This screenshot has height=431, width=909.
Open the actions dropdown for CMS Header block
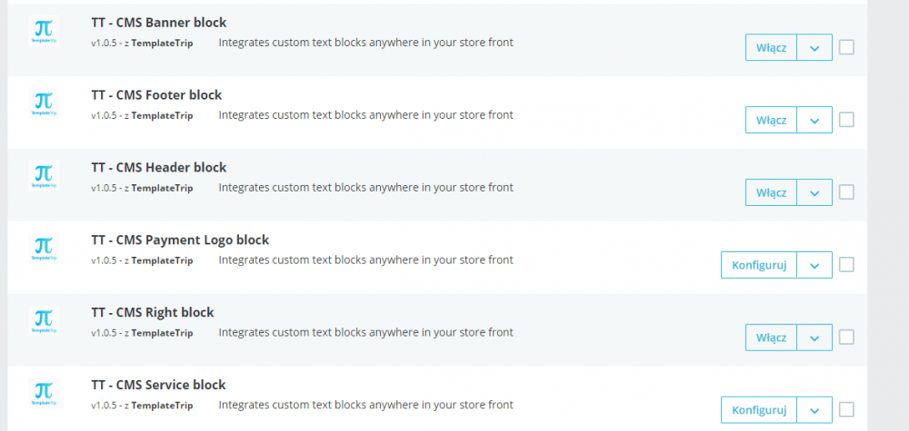[x=814, y=192]
